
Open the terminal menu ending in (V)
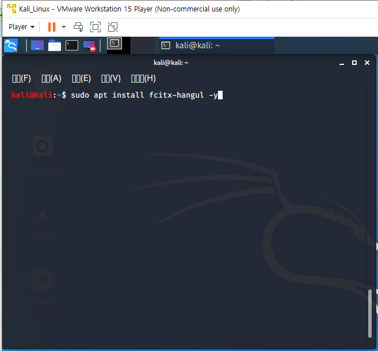[x=111, y=79]
